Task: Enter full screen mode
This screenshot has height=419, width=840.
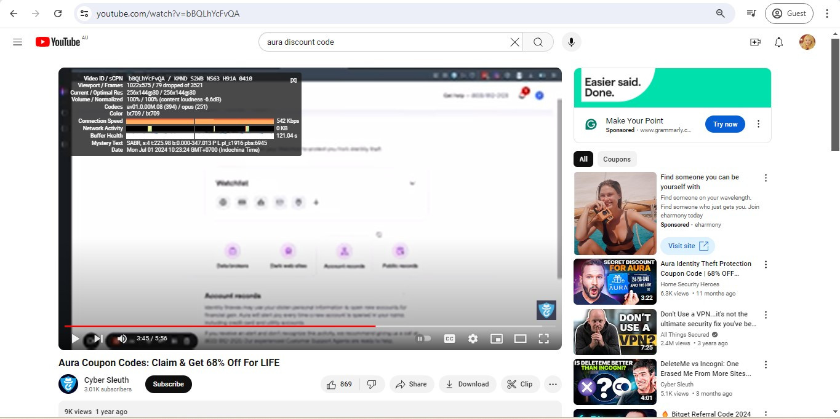Action: tap(543, 339)
